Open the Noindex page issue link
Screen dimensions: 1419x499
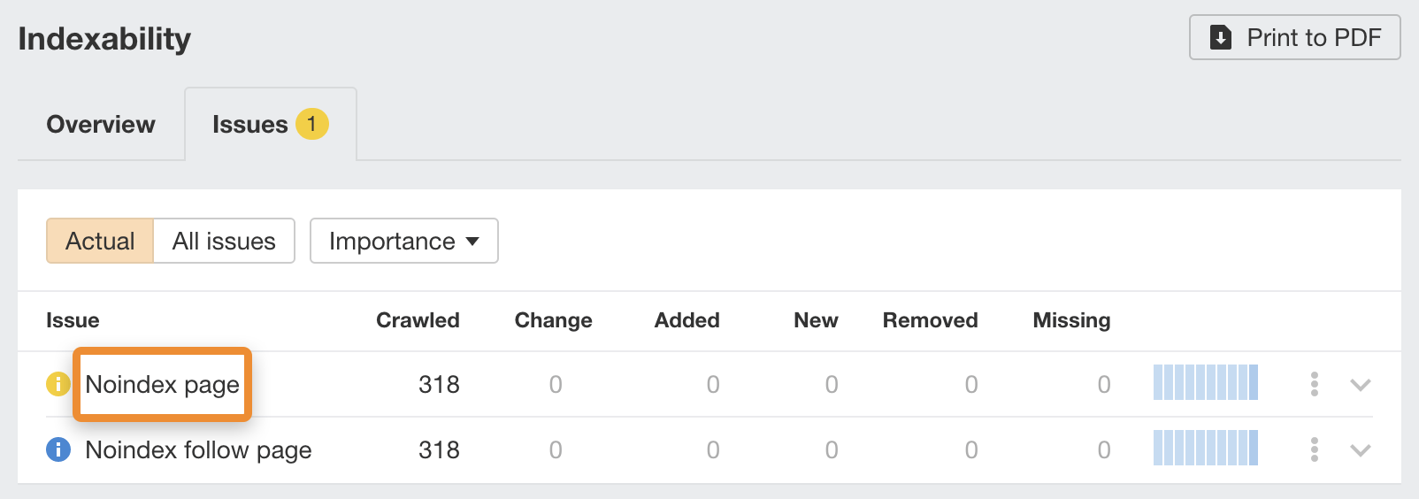click(162, 384)
